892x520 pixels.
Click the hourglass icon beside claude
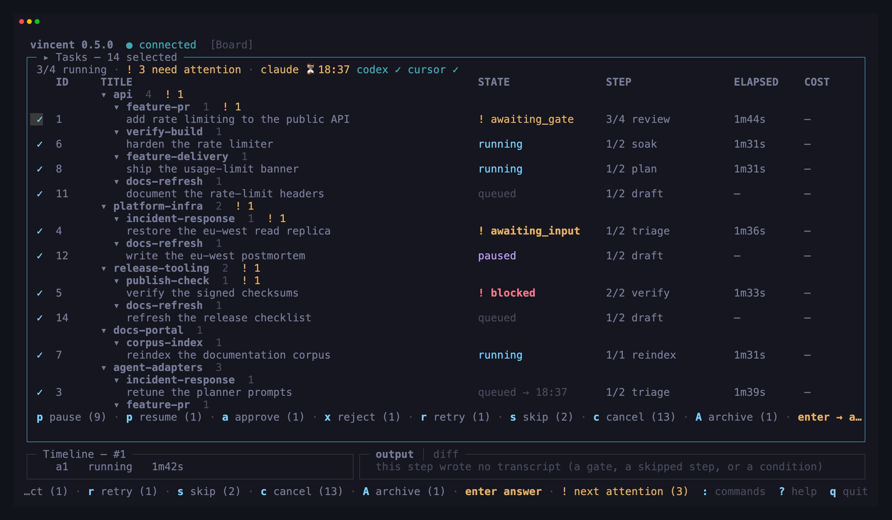pyautogui.click(x=310, y=69)
